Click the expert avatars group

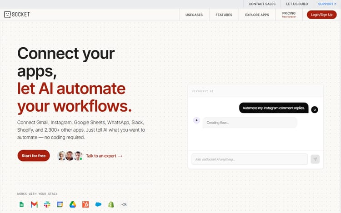click(70, 156)
